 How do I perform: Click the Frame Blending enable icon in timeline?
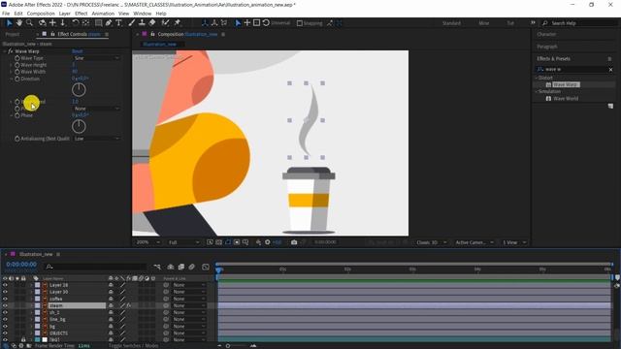[181, 268]
